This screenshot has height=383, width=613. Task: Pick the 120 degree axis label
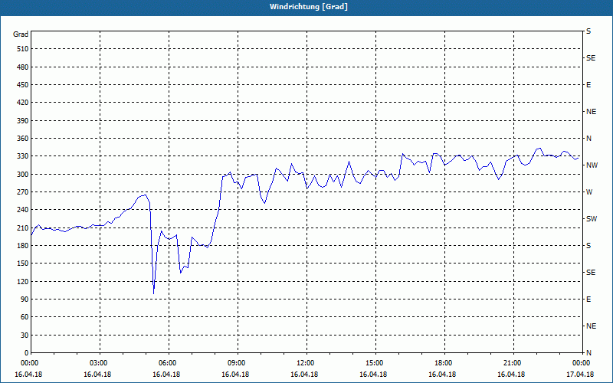23,281
